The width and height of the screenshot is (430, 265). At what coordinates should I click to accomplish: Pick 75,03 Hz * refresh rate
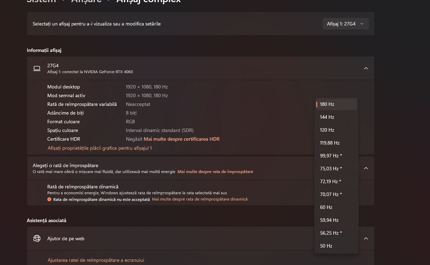coord(336,169)
